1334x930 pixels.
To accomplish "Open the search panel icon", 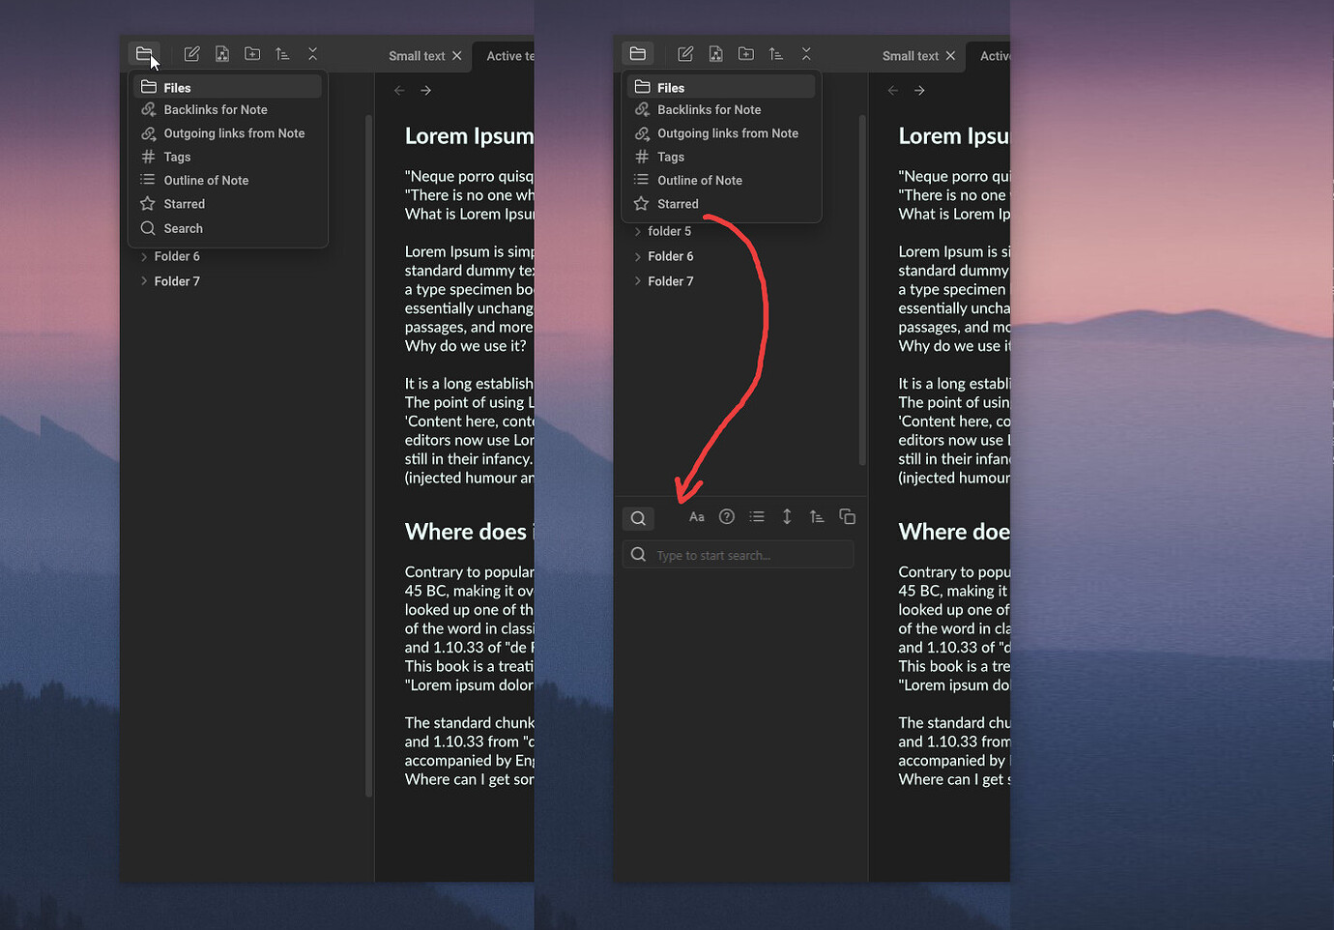I will coord(638,517).
